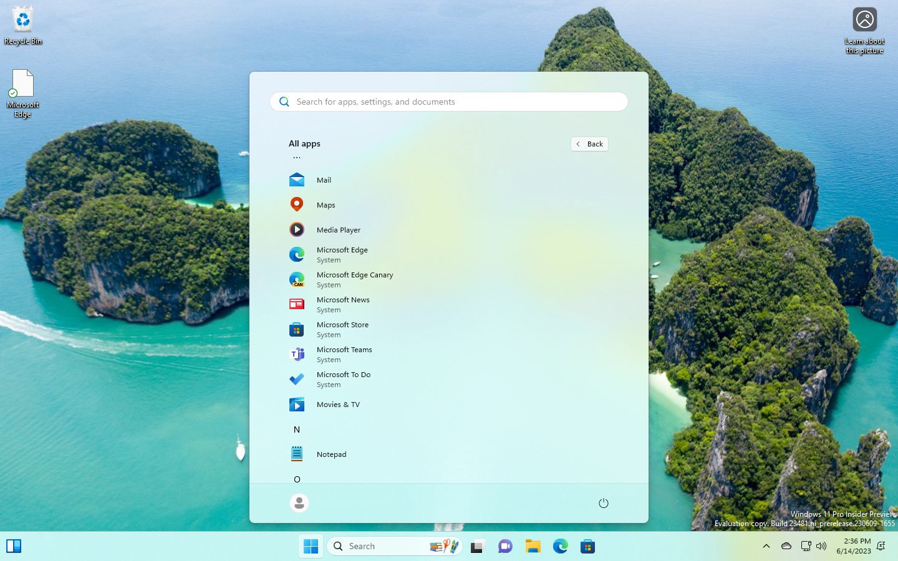
Task: Open Mail from the app list
Action: pos(324,180)
